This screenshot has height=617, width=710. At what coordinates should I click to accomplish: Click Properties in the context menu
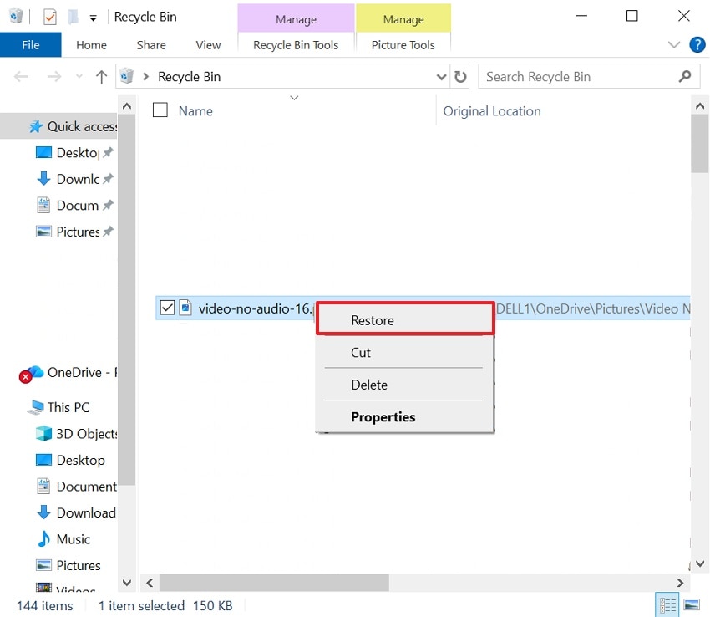click(x=383, y=416)
